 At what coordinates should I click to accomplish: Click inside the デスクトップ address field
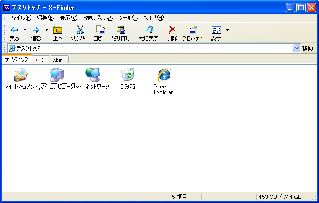coord(150,48)
